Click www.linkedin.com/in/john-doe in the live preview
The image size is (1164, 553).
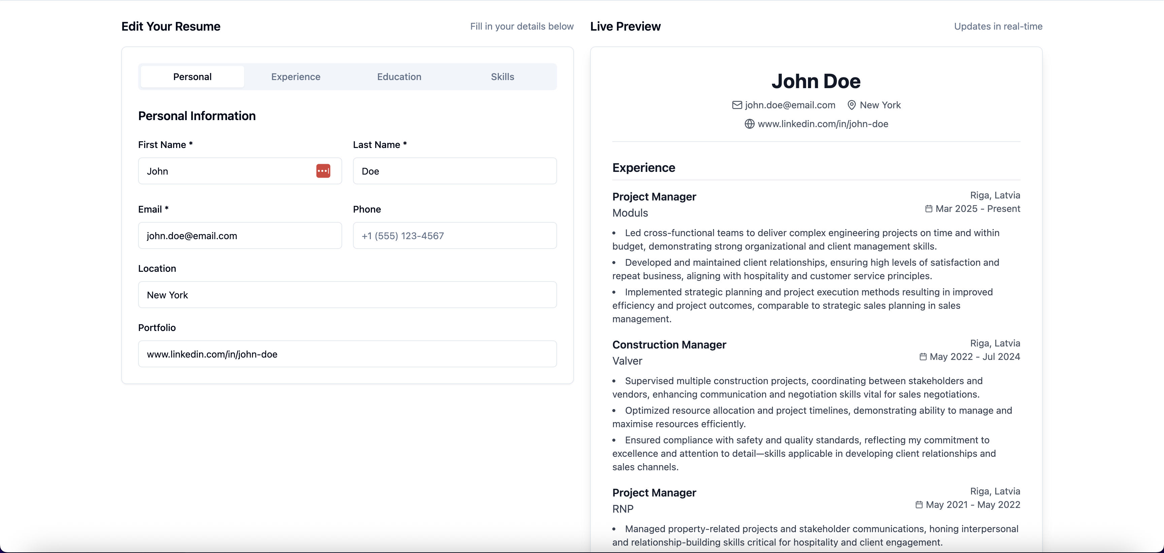[x=823, y=124]
